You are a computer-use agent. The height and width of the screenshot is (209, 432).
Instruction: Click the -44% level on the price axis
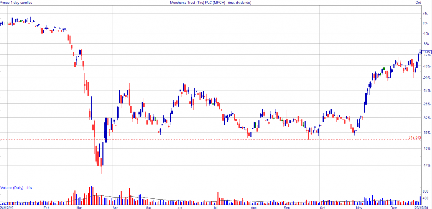pos(426,165)
